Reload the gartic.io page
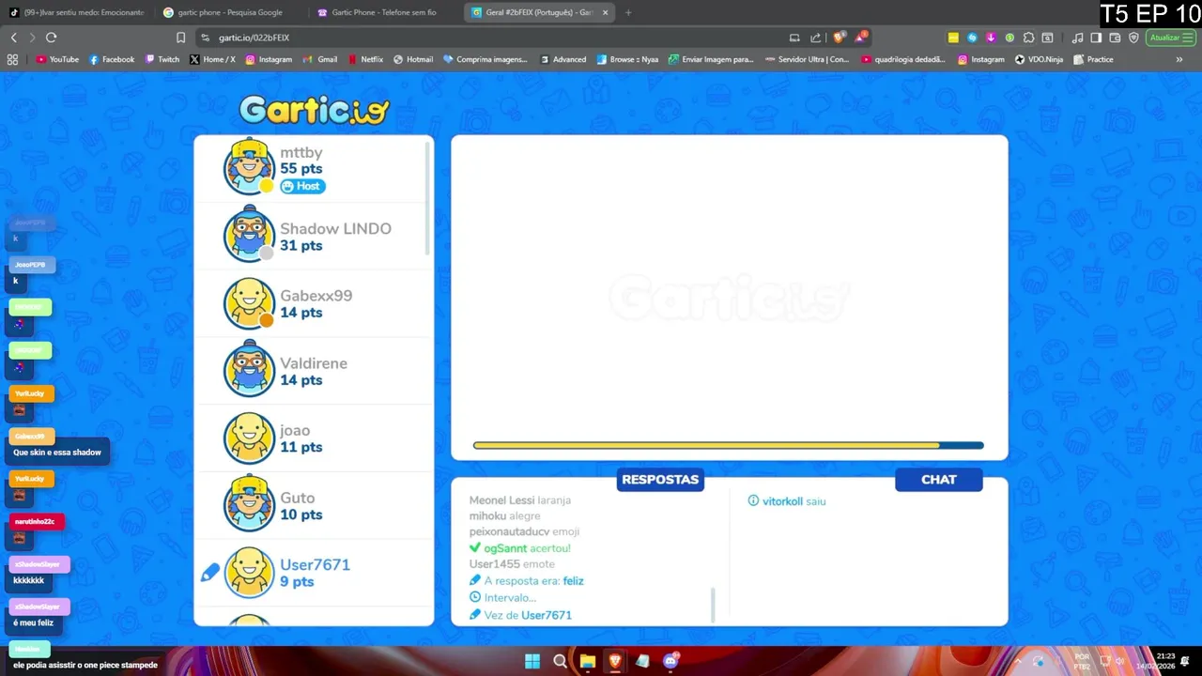Screen dimensions: 1202x676 (51, 38)
